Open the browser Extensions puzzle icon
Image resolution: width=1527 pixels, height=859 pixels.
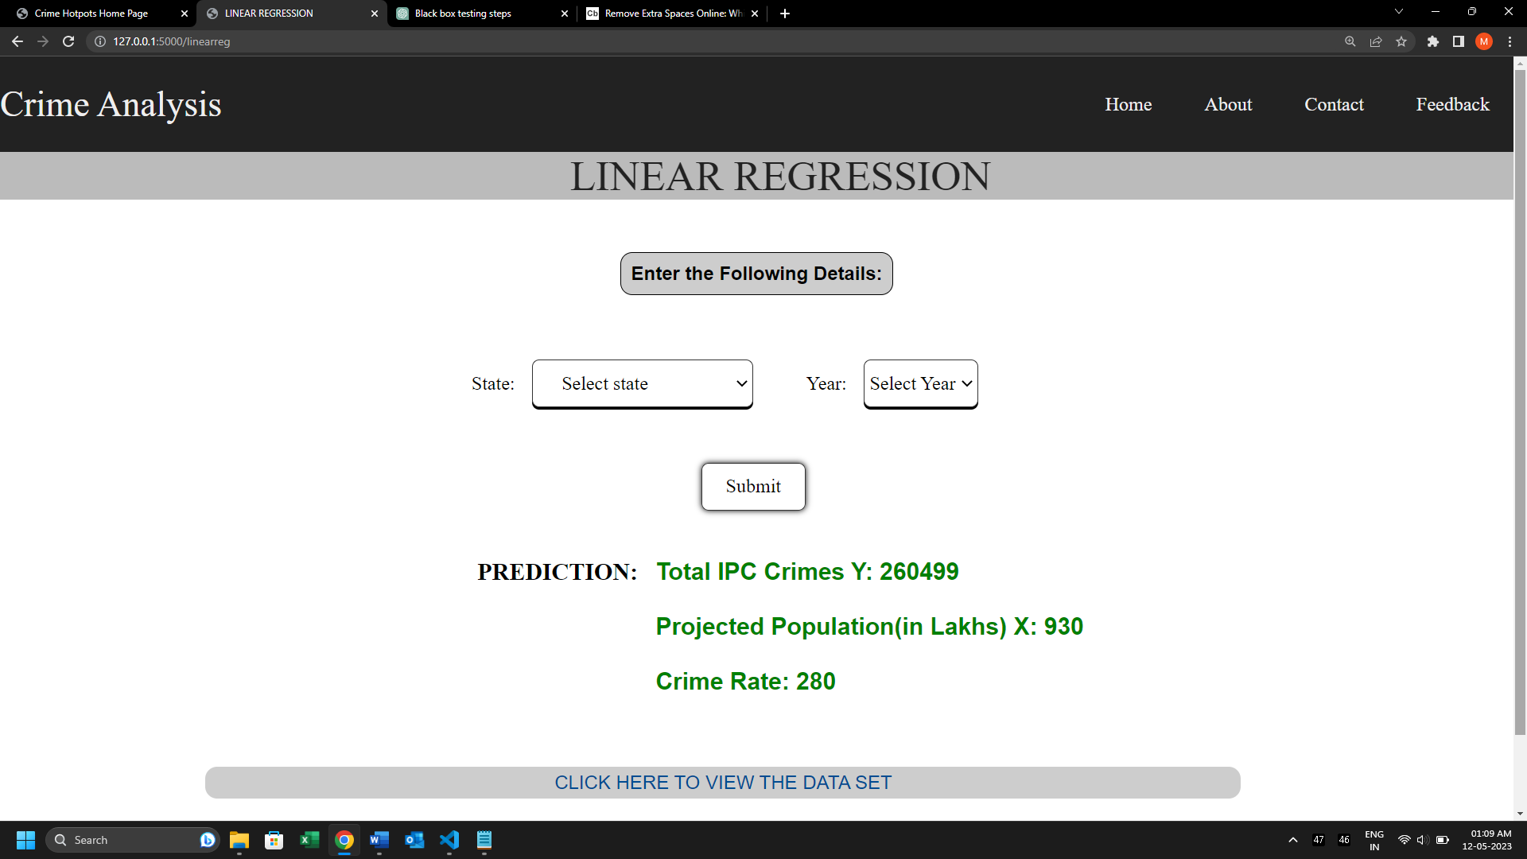point(1434,41)
